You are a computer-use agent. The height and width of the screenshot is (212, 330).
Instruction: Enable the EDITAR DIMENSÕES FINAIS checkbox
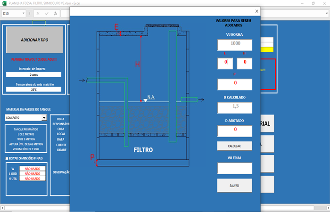click(x=7, y=158)
